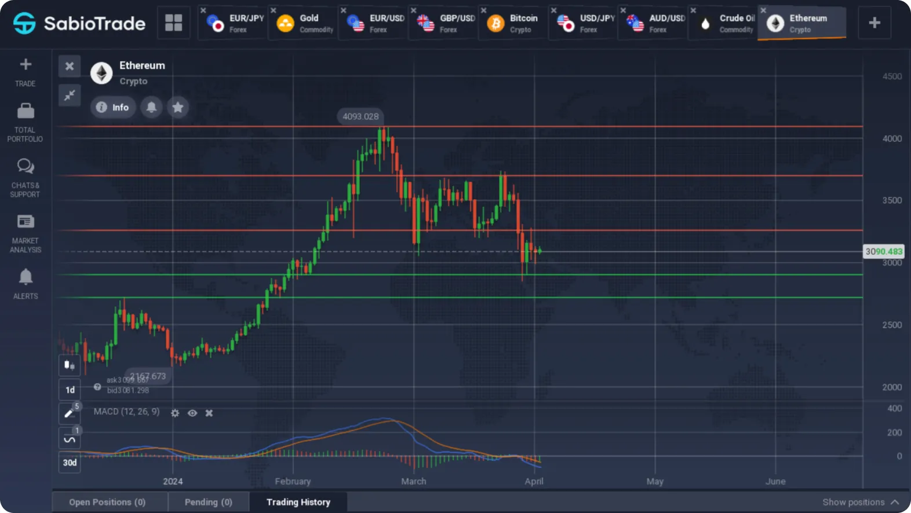The width and height of the screenshot is (911, 513).
Task: Open Alerts bell in sidebar
Action: [25, 277]
